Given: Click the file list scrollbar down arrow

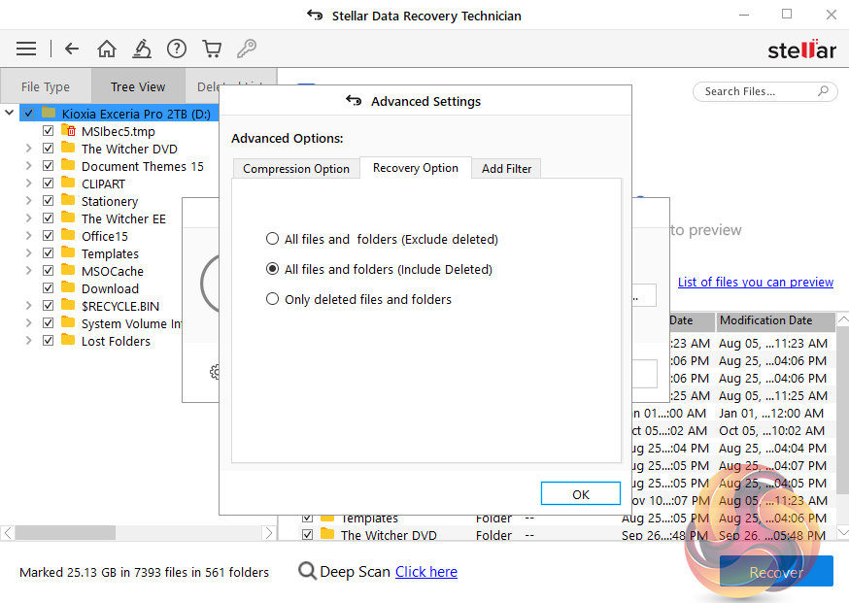Looking at the screenshot, I should [842, 532].
